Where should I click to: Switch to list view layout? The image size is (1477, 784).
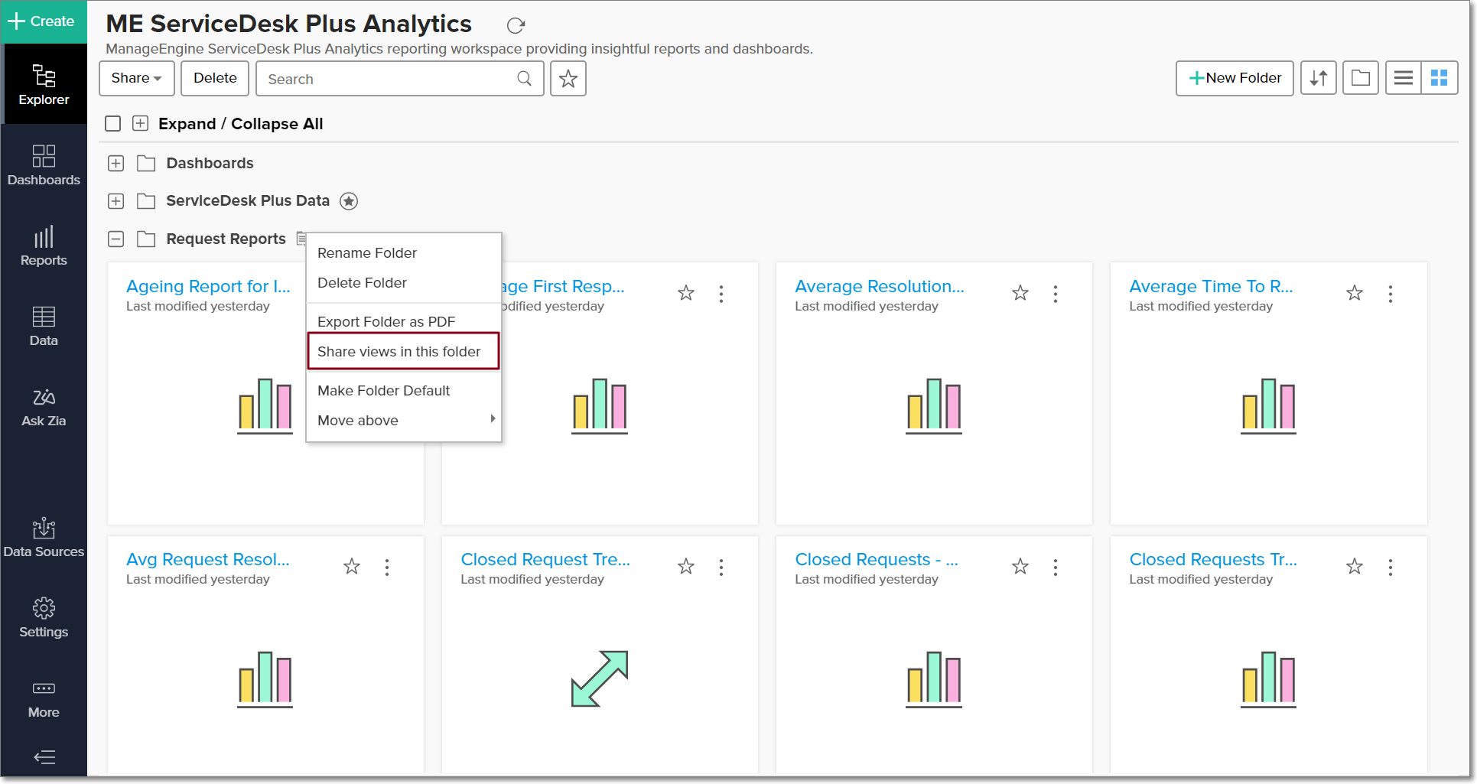(x=1403, y=78)
